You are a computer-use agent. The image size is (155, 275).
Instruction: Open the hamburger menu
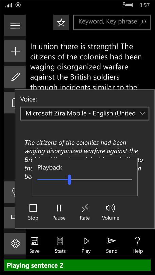click(x=15, y=25)
